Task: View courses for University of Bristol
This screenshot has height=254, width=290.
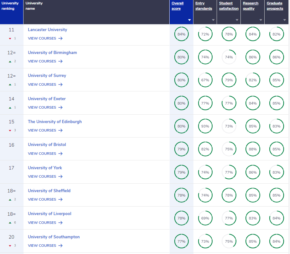Action: click(x=45, y=154)
